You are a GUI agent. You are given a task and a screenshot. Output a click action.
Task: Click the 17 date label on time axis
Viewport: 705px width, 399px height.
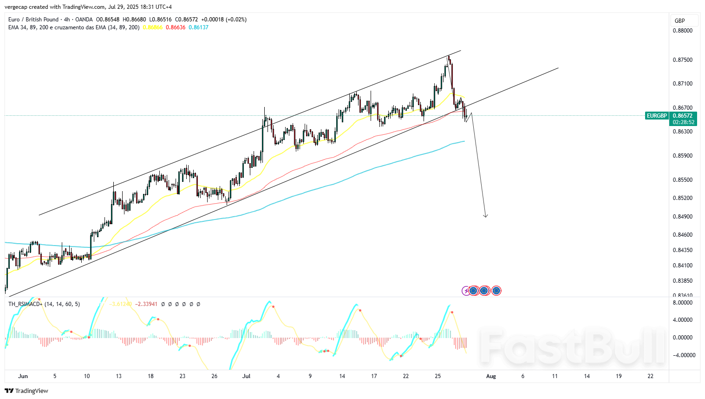point(374,376)
